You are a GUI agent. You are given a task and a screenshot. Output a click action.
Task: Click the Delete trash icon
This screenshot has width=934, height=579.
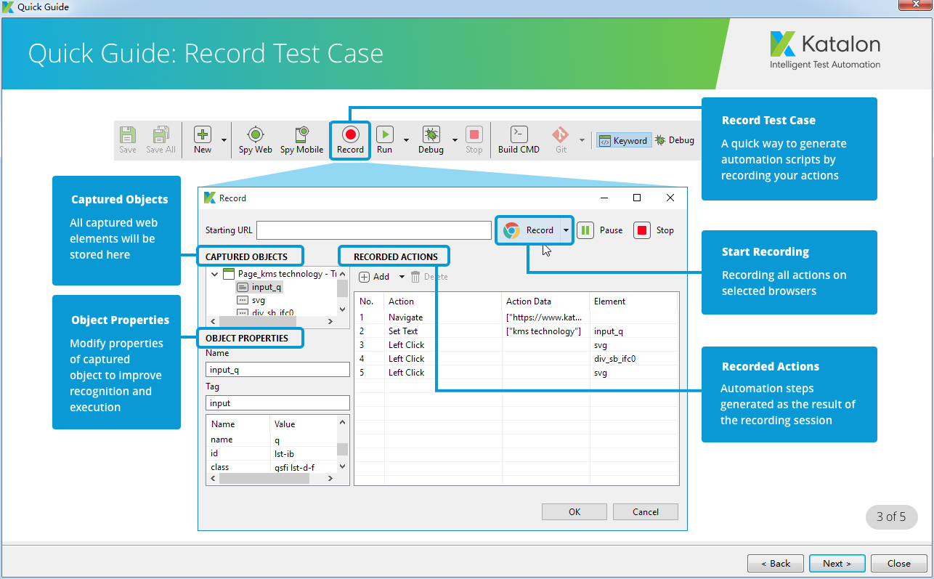click(x=415, y=277)
